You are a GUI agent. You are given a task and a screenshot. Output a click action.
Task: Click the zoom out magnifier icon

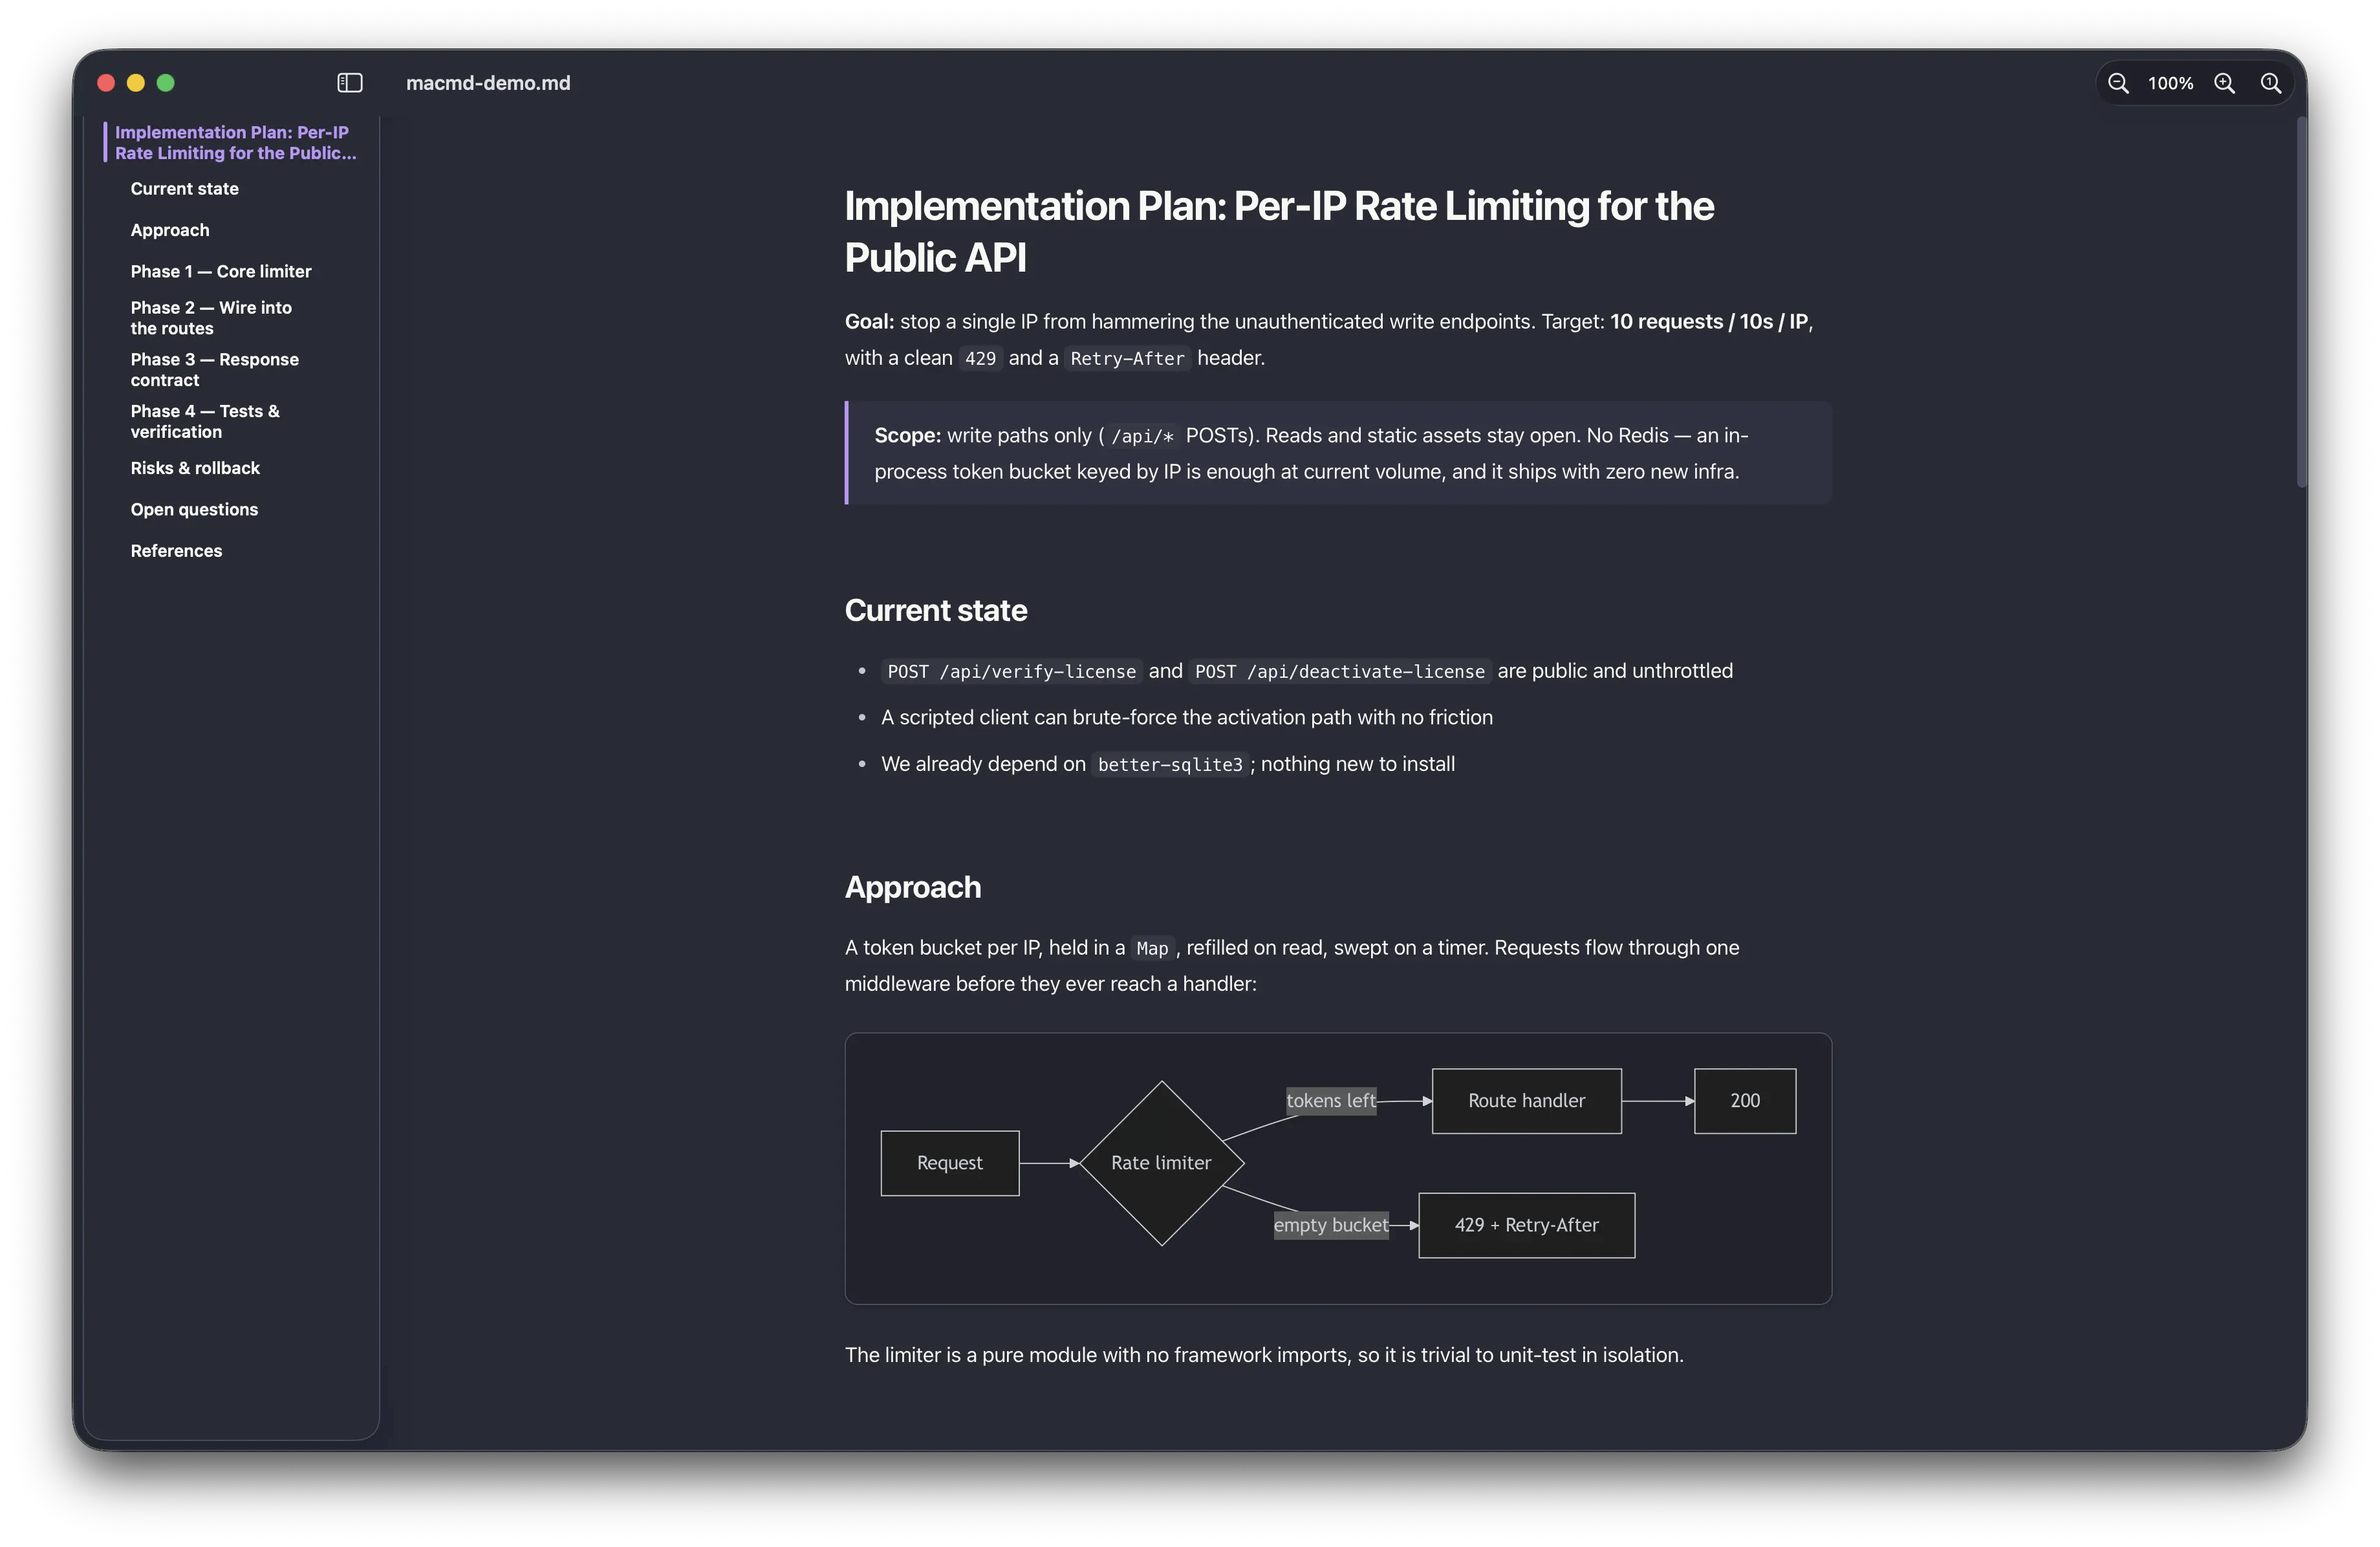pos(2117,83)
